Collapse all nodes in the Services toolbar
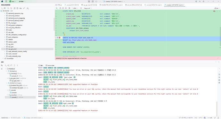The height and width of the screenshot is (119, 221). click(17, 65)
